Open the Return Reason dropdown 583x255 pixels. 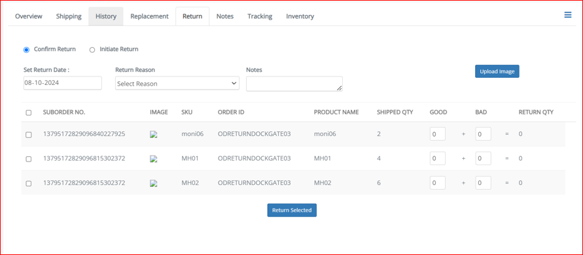click(177, 84)
